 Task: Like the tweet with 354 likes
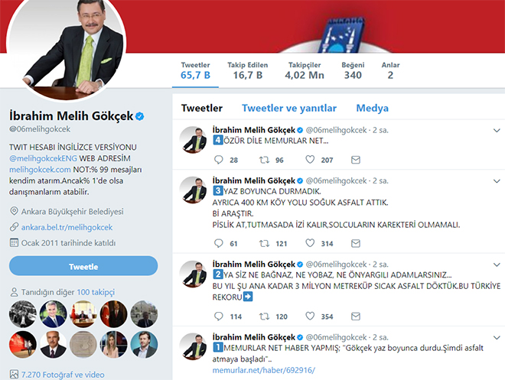click(310, 317)
